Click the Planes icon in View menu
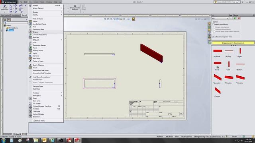This screenshot has height=143, width=255. tap(30, 21)
